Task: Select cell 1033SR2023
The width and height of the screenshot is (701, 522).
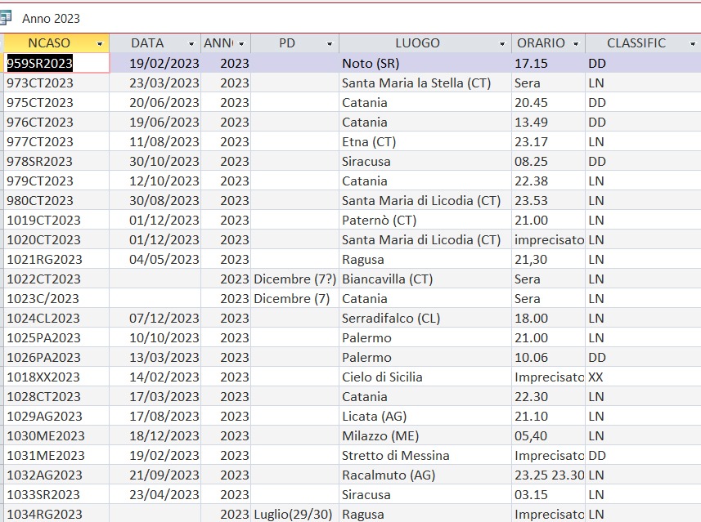Action: (x=56, y=495)
